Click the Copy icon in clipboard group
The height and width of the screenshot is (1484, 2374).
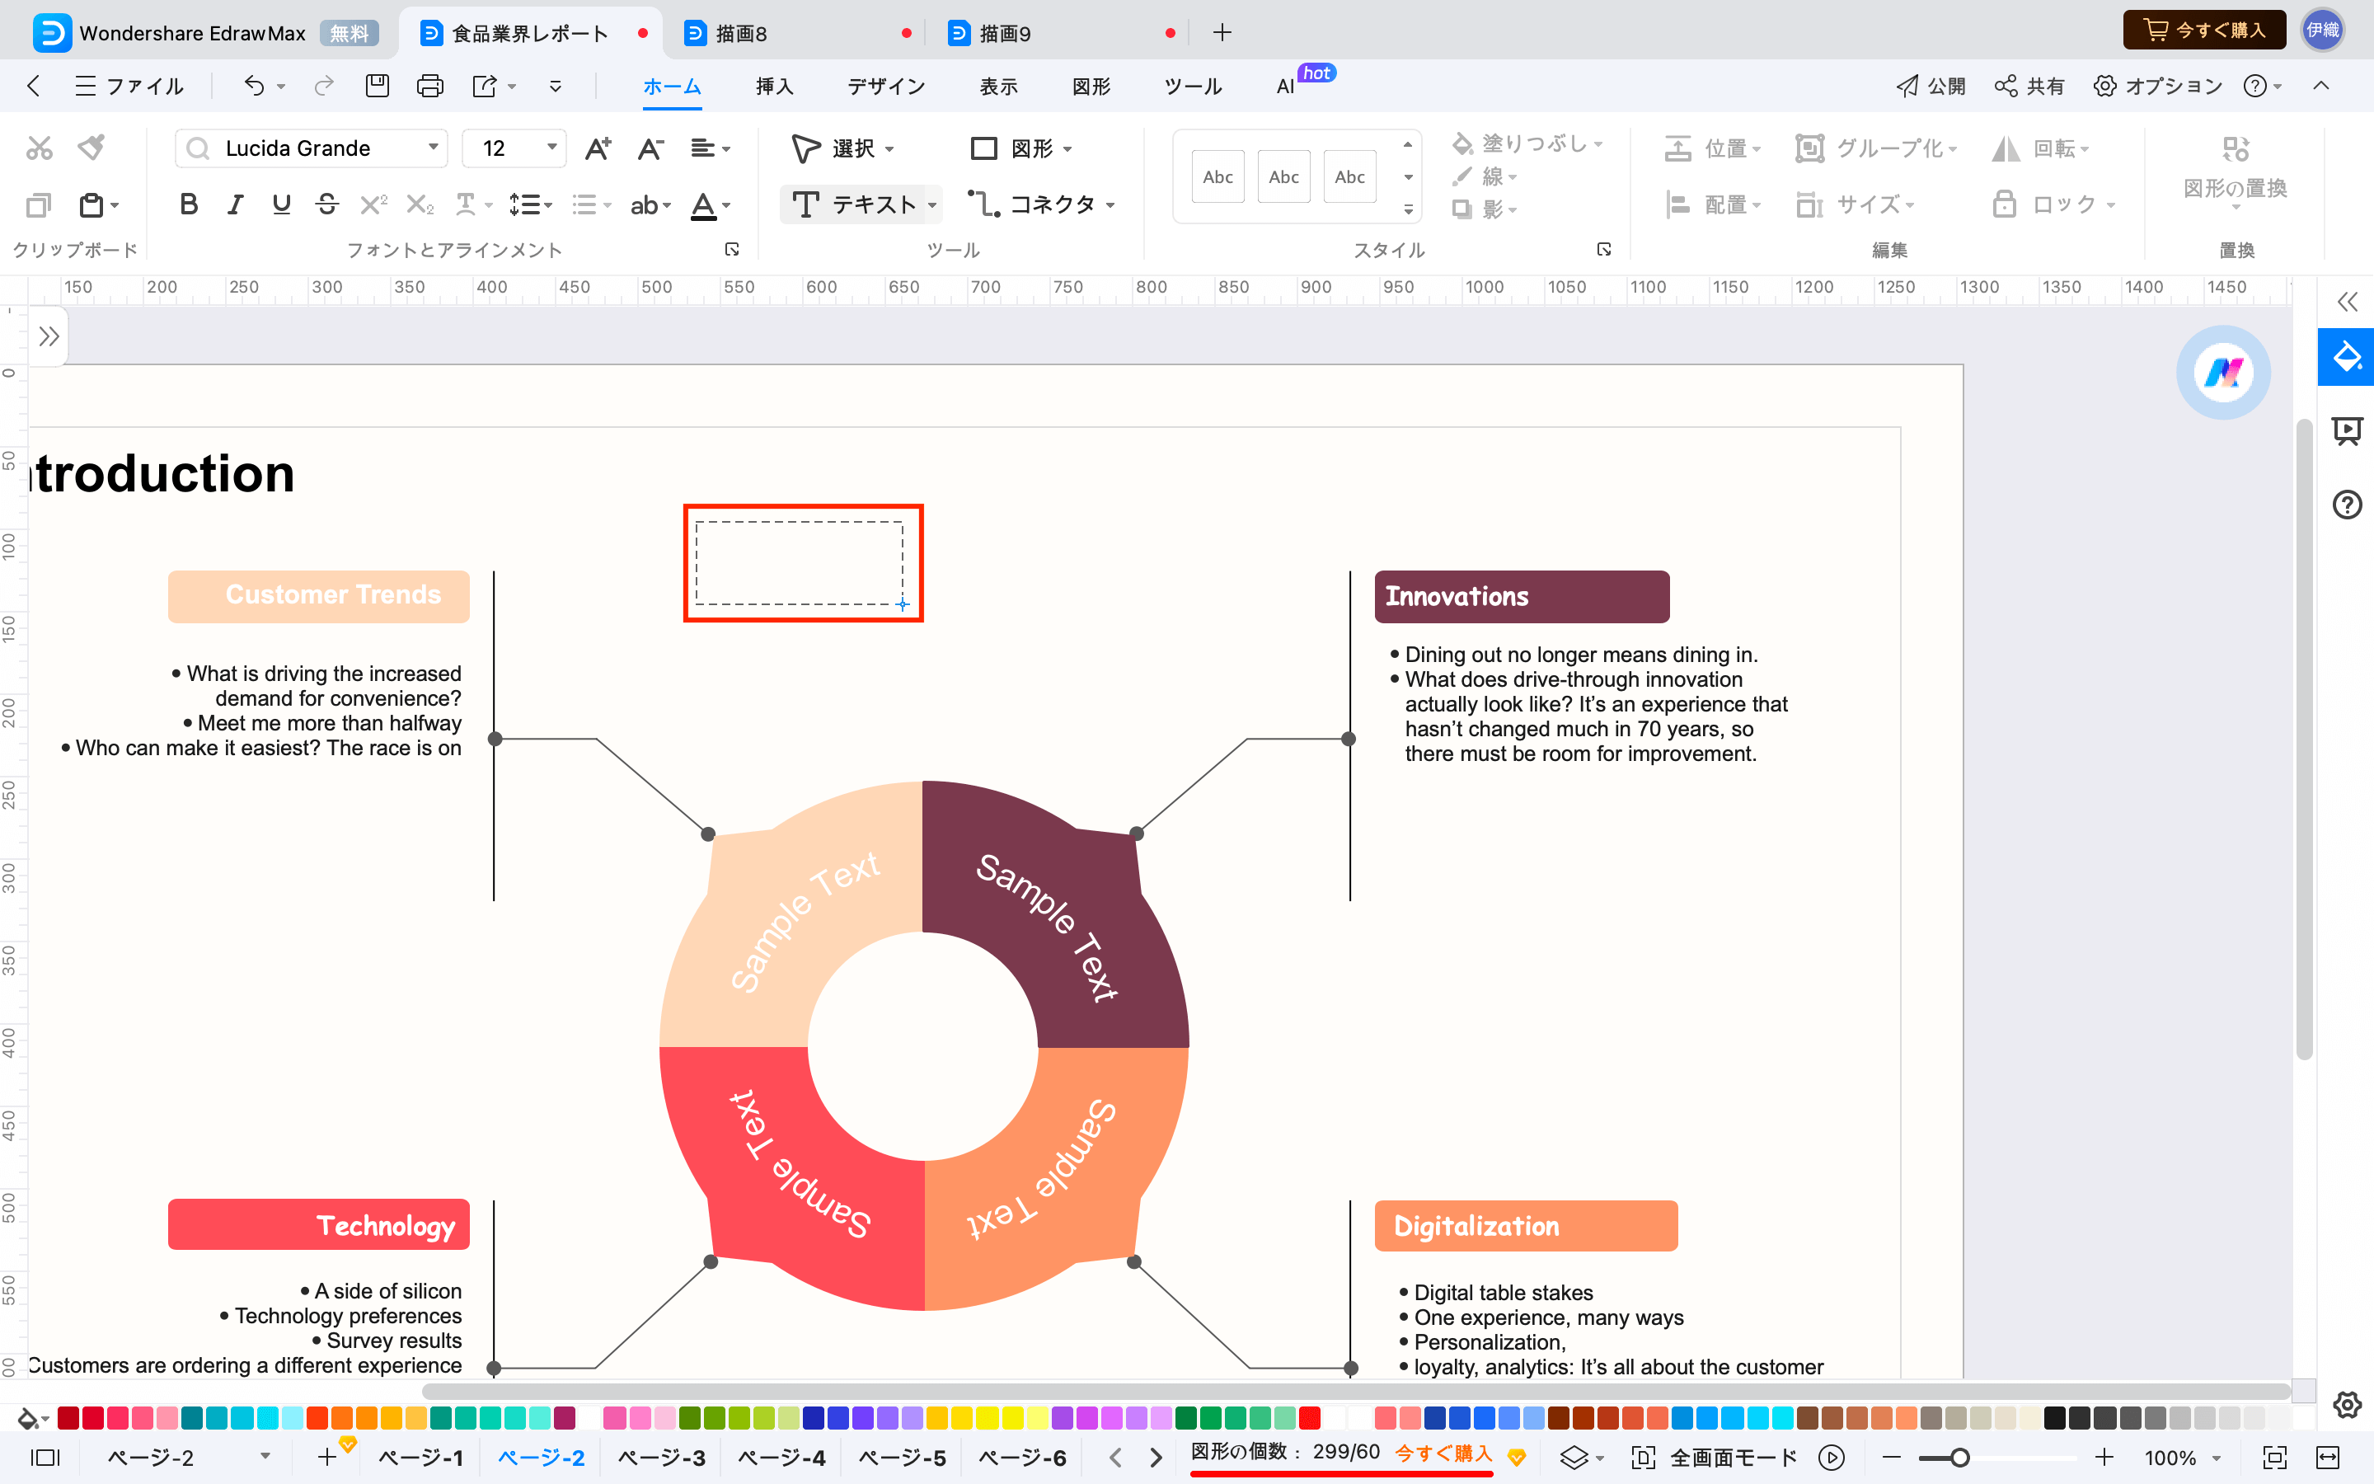point(38,204)
